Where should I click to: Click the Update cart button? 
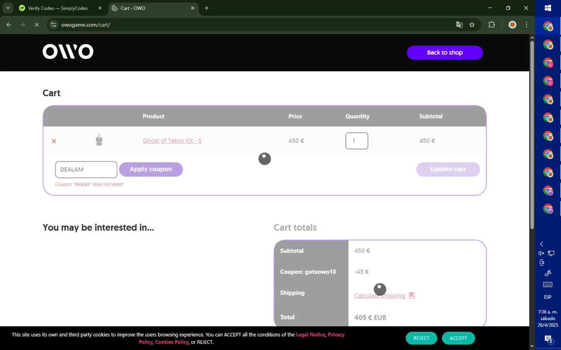(x=448, y=169)
